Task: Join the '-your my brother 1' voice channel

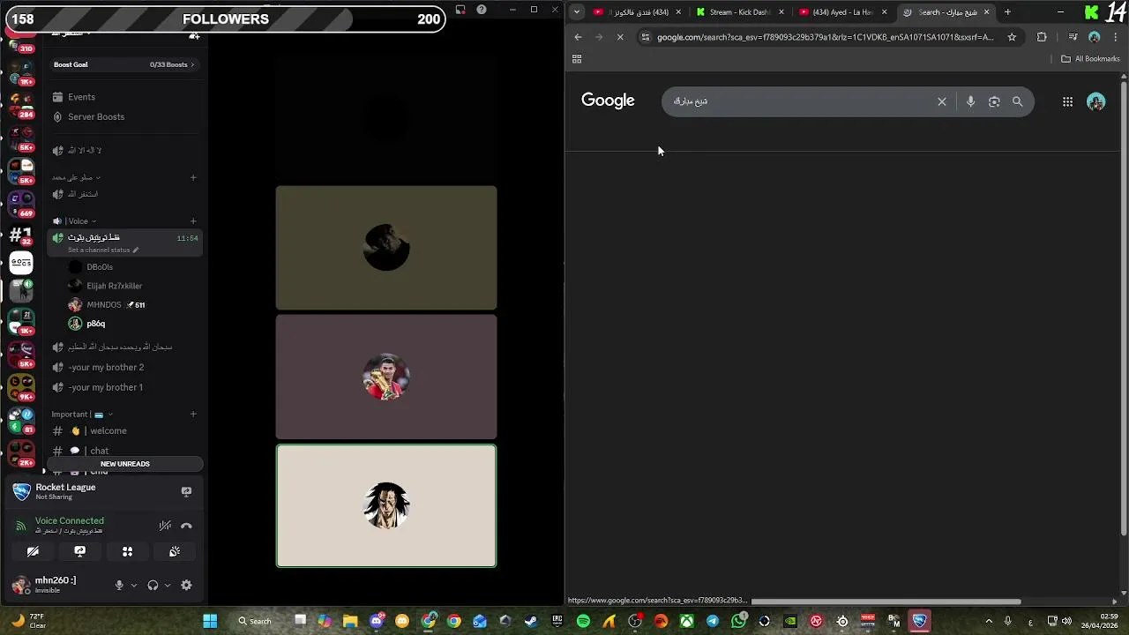Action: (x=105, y=387)
